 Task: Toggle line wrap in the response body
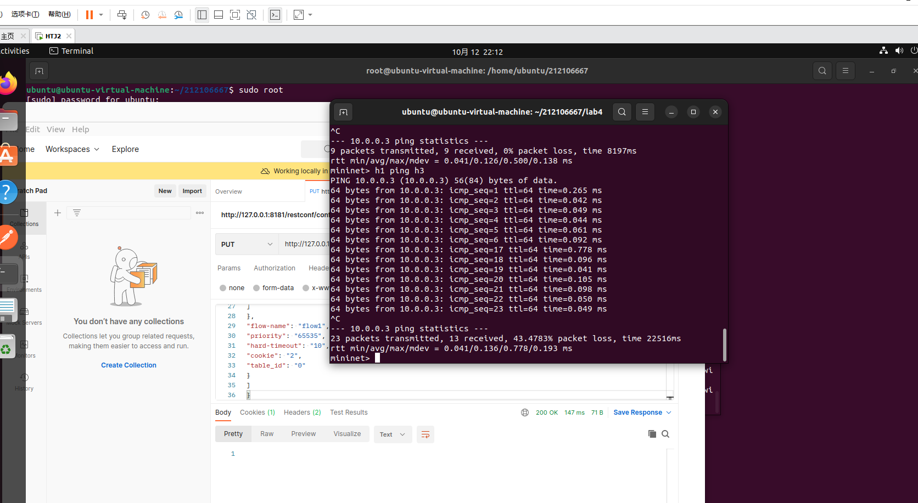tap(426, 434)
